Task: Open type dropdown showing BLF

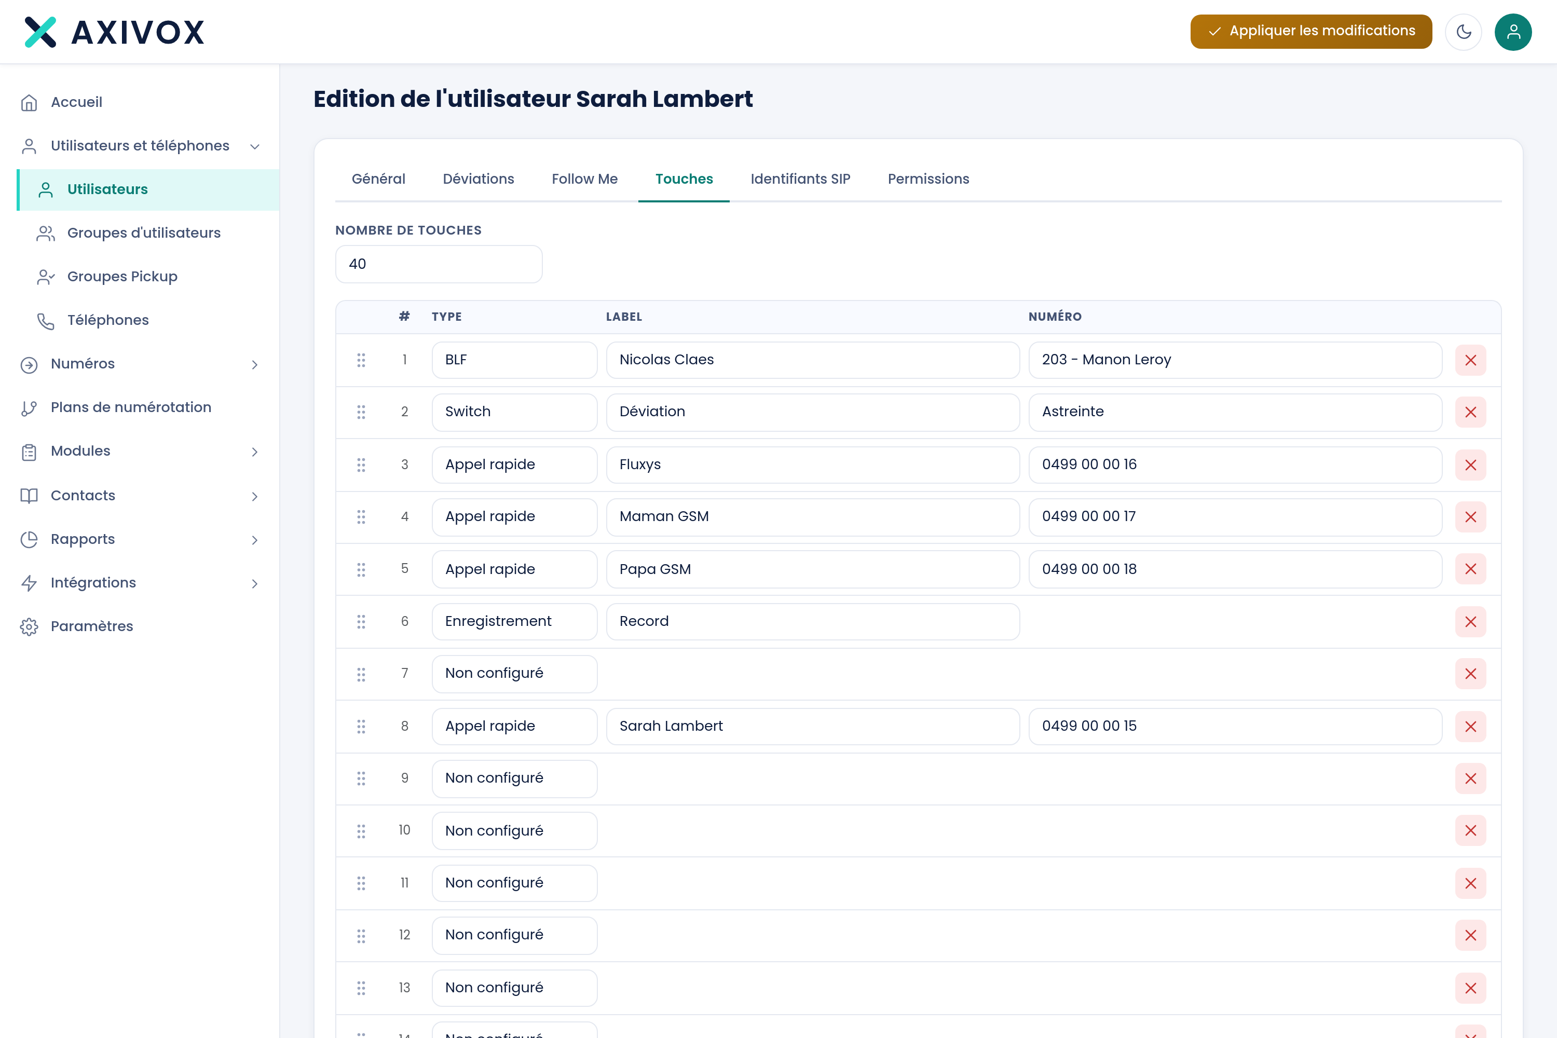Action: tap(514, 360)
